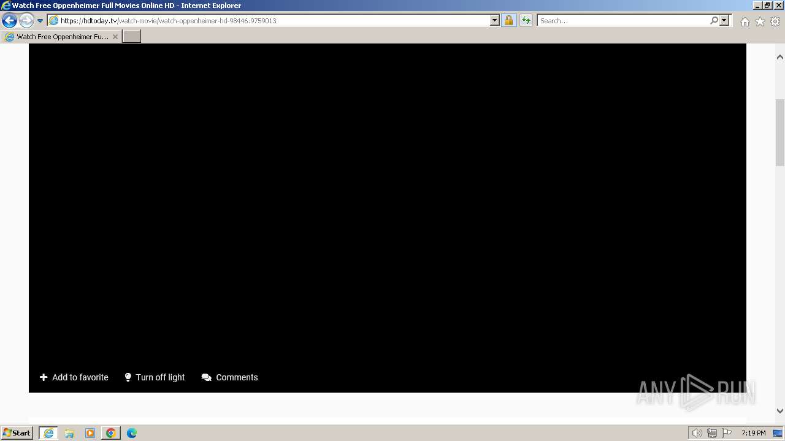Open File Explorer from the taskbar

69,433
